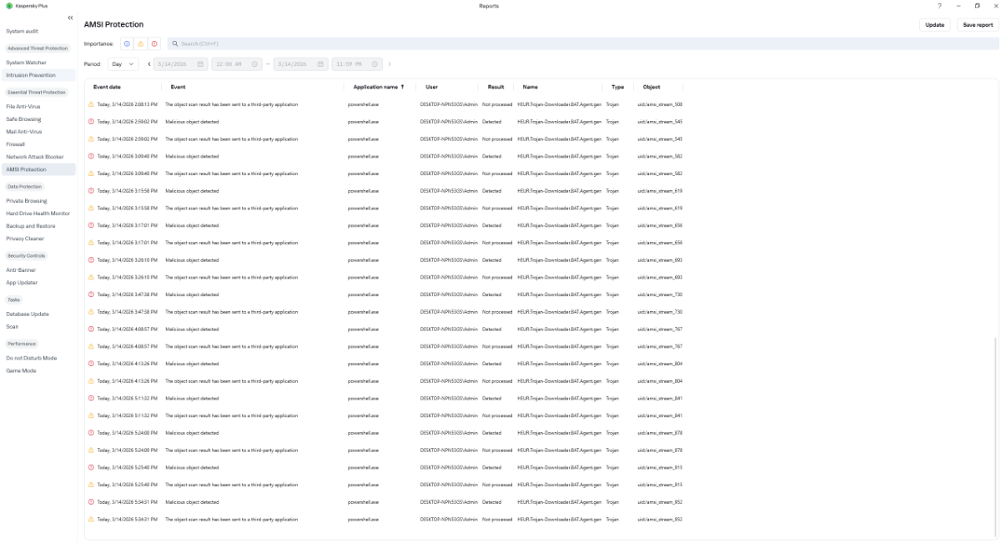This screenshot has width=1001, height=543.
Task: Open the 11:59 PM clock icon
Action: pos(375,64)
